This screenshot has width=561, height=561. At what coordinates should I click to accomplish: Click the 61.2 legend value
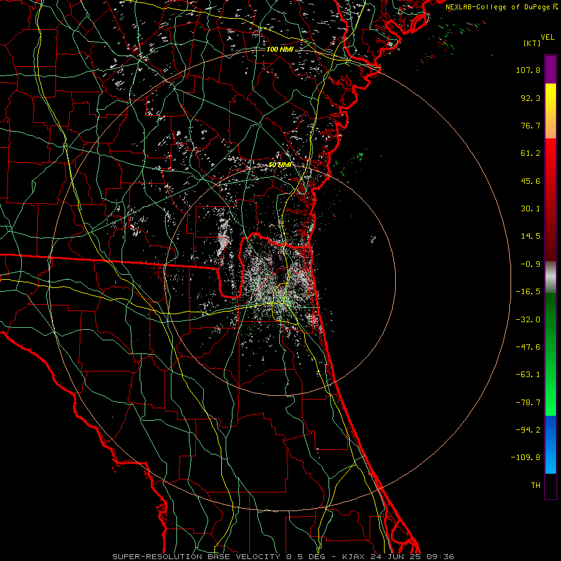coord(530,153)
